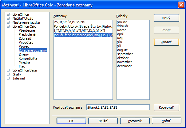Click máj in Položky entries
The width and height of the screenshot is (186, 128).
(x=120, y=38)
